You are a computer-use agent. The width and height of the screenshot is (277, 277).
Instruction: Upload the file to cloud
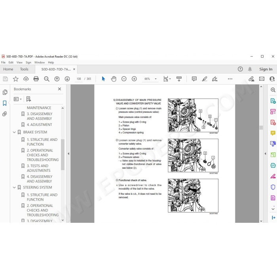click(x=26, y=79)
